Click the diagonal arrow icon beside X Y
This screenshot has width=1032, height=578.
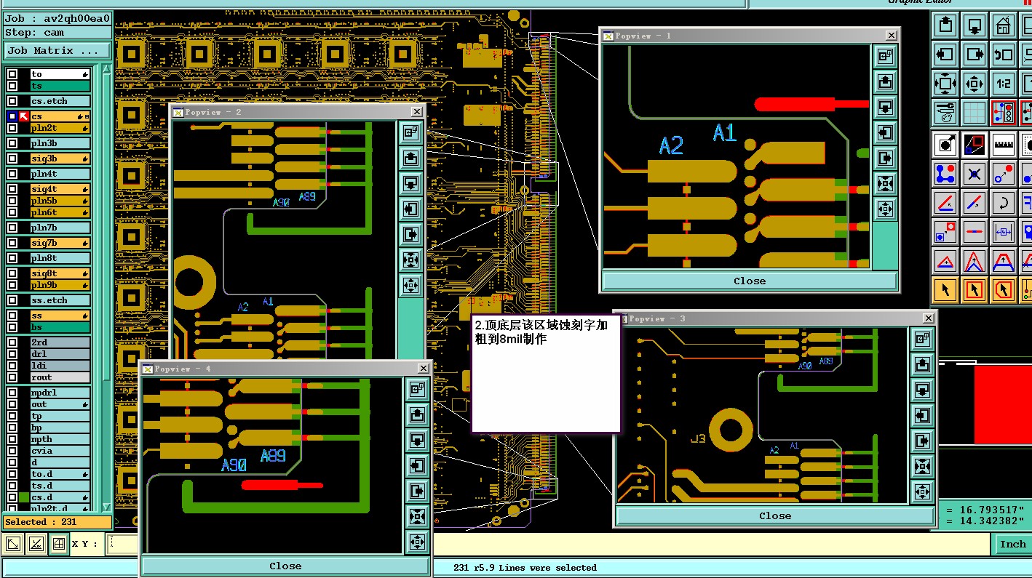coord(12,544)
